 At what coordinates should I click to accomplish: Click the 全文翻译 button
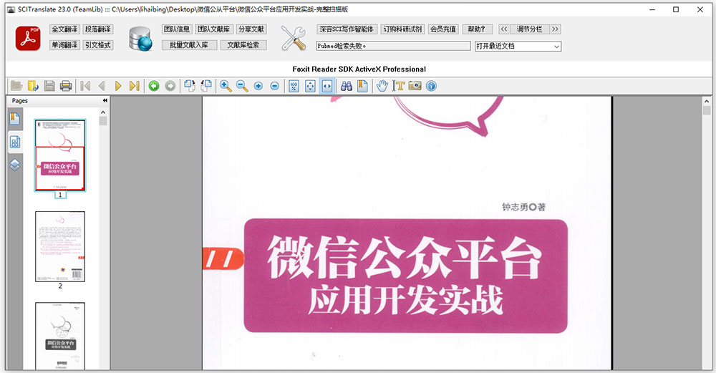click(x=64, y=29)
